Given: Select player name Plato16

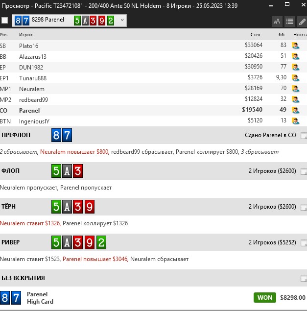Looking at the screenshot, I should coord(28,46).
